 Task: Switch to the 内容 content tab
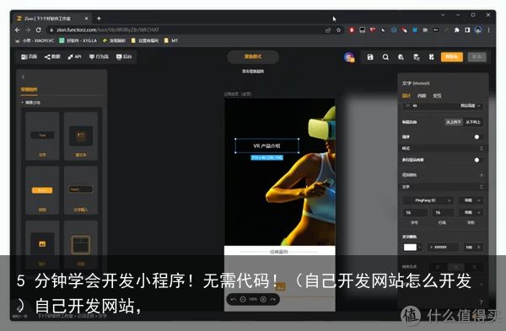pos(422,96)
